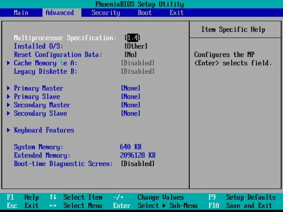Image resolution: width=283 pixels, height=212 pixels.
Task: Toggle the Boot-time Diagnostic Screen Disabled value
Action: [x=138, y=164]
